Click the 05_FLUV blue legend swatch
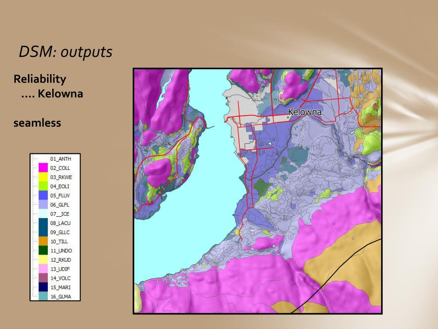 (43, 195)
